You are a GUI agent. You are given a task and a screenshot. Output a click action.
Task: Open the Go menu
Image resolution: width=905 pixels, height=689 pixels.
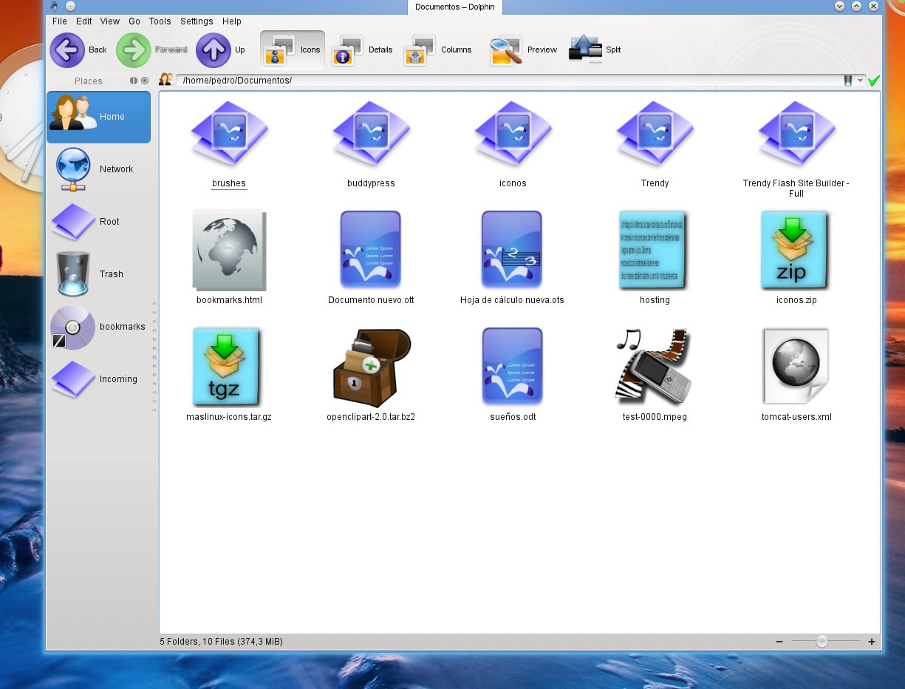point(134,21)
